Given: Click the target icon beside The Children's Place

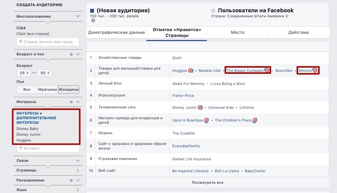Looking at the screenshot, I should (255, 120).
